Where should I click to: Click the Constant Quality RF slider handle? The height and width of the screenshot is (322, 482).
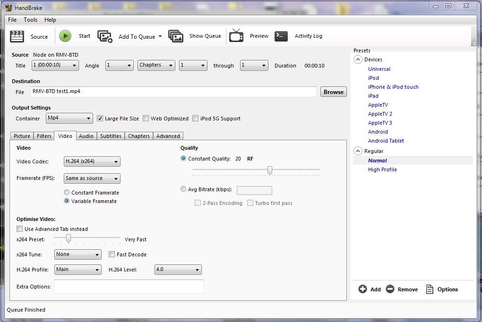tap(269, 170)
